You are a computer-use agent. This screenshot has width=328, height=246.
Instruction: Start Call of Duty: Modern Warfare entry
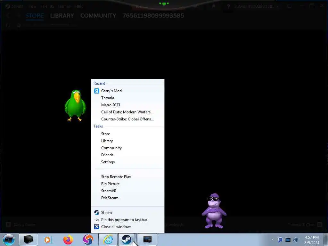point(127,112)
